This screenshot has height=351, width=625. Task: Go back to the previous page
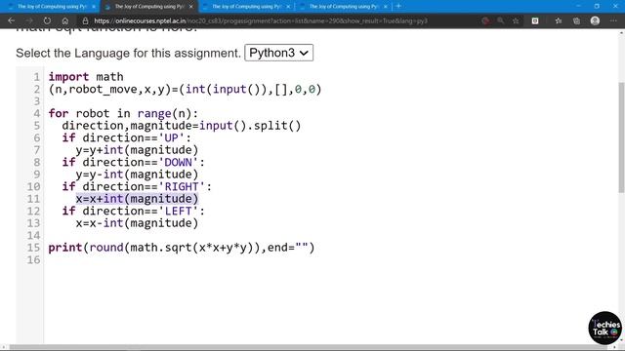tap(11, 20)
